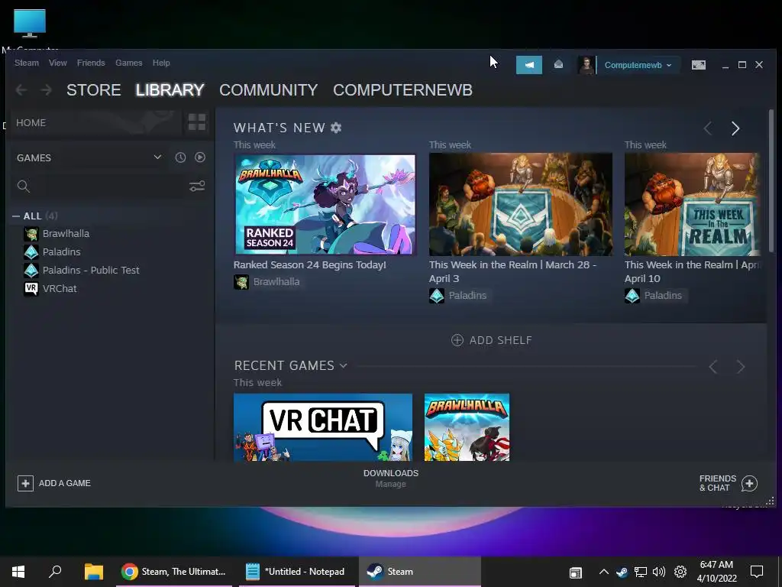This screenshot has width=782, height=587.
Task: Open the volume control tray icon
Action: [x=659, y=572]
